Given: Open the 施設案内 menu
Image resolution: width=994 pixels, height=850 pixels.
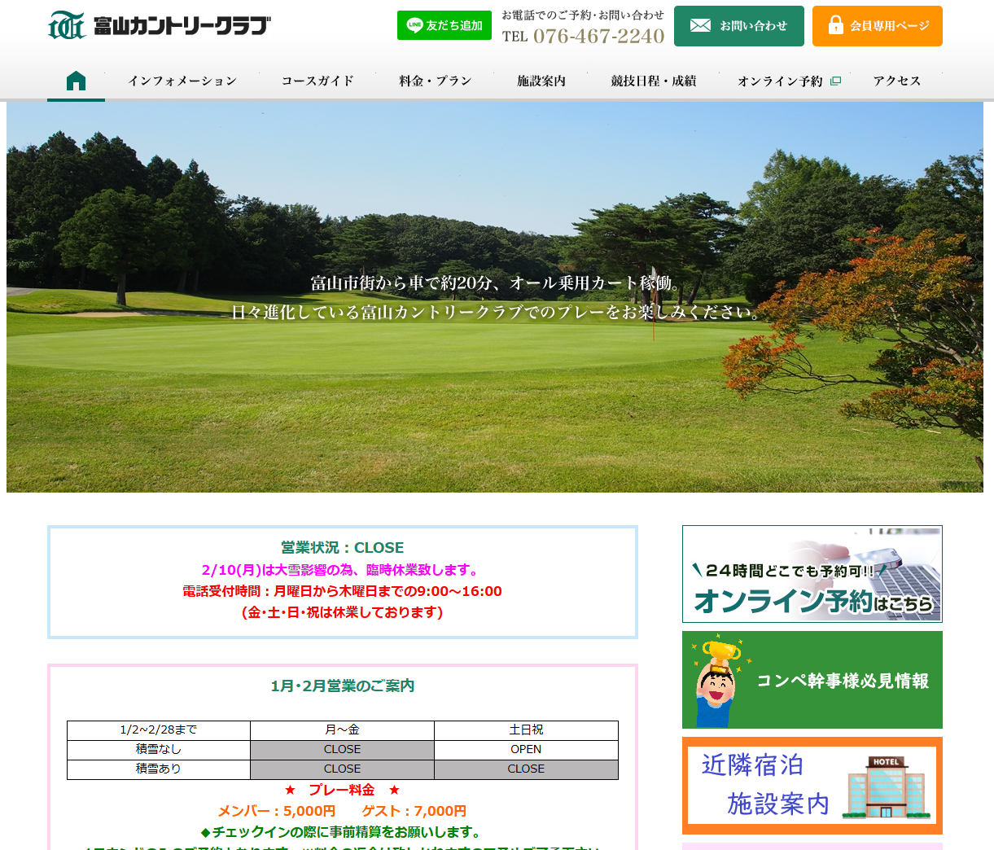Looking at the screenshot, I should click(x=541, y=81).
